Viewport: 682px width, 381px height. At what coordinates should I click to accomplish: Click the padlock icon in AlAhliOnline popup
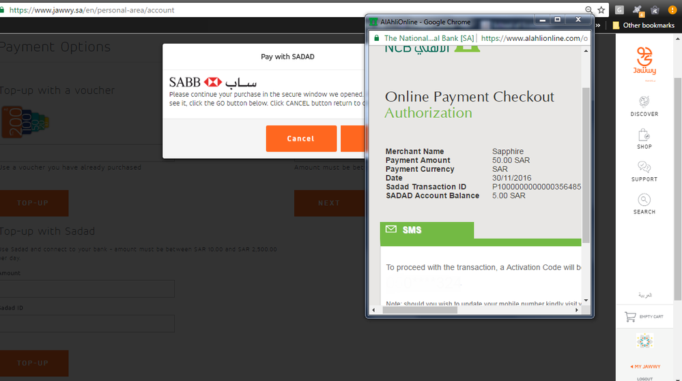377,38
